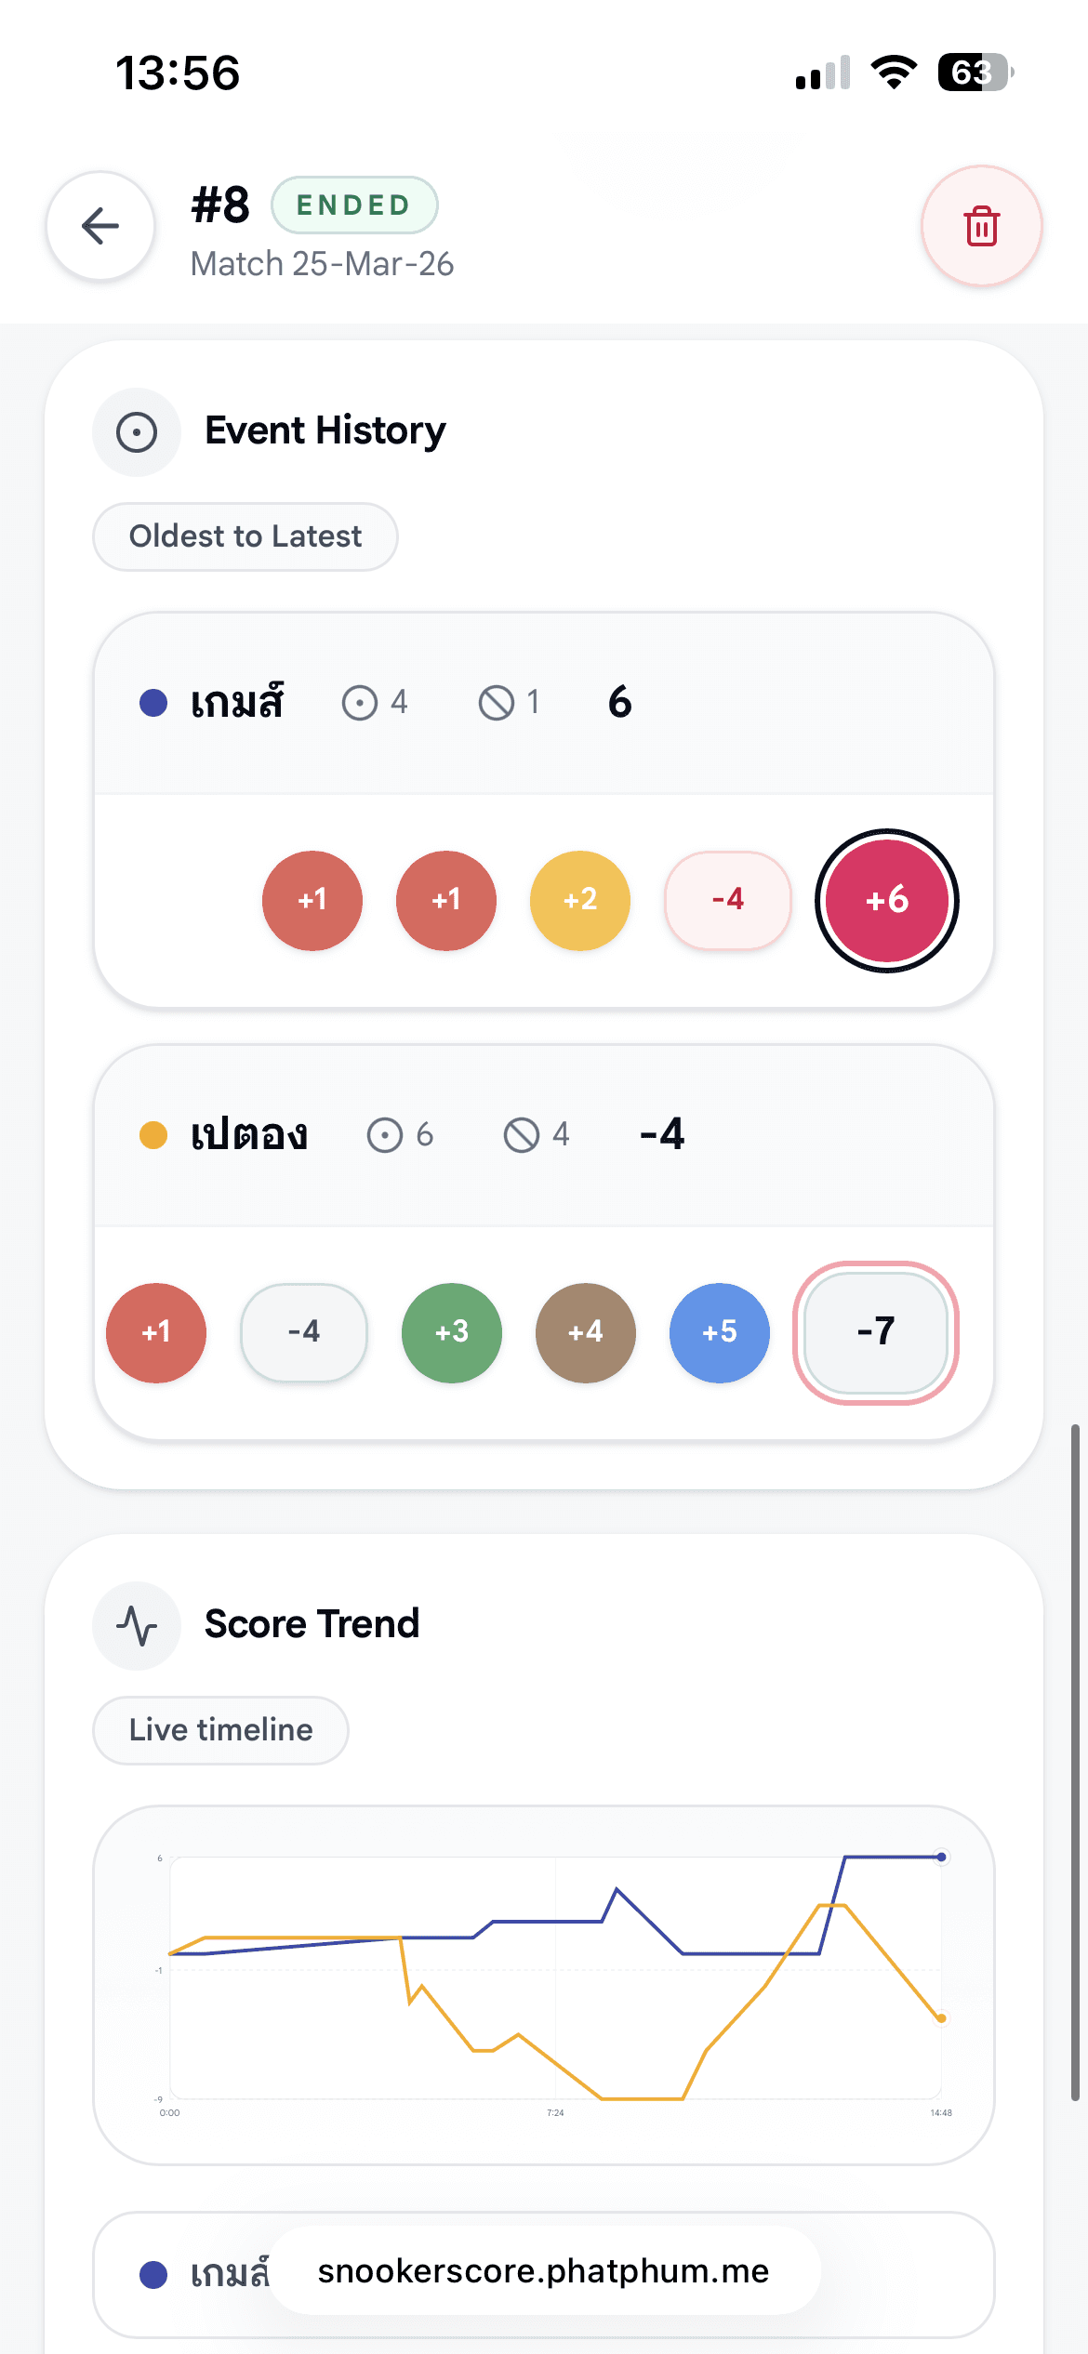Tap the -4 foul event for เกมส์

click(x=727, y=900)
